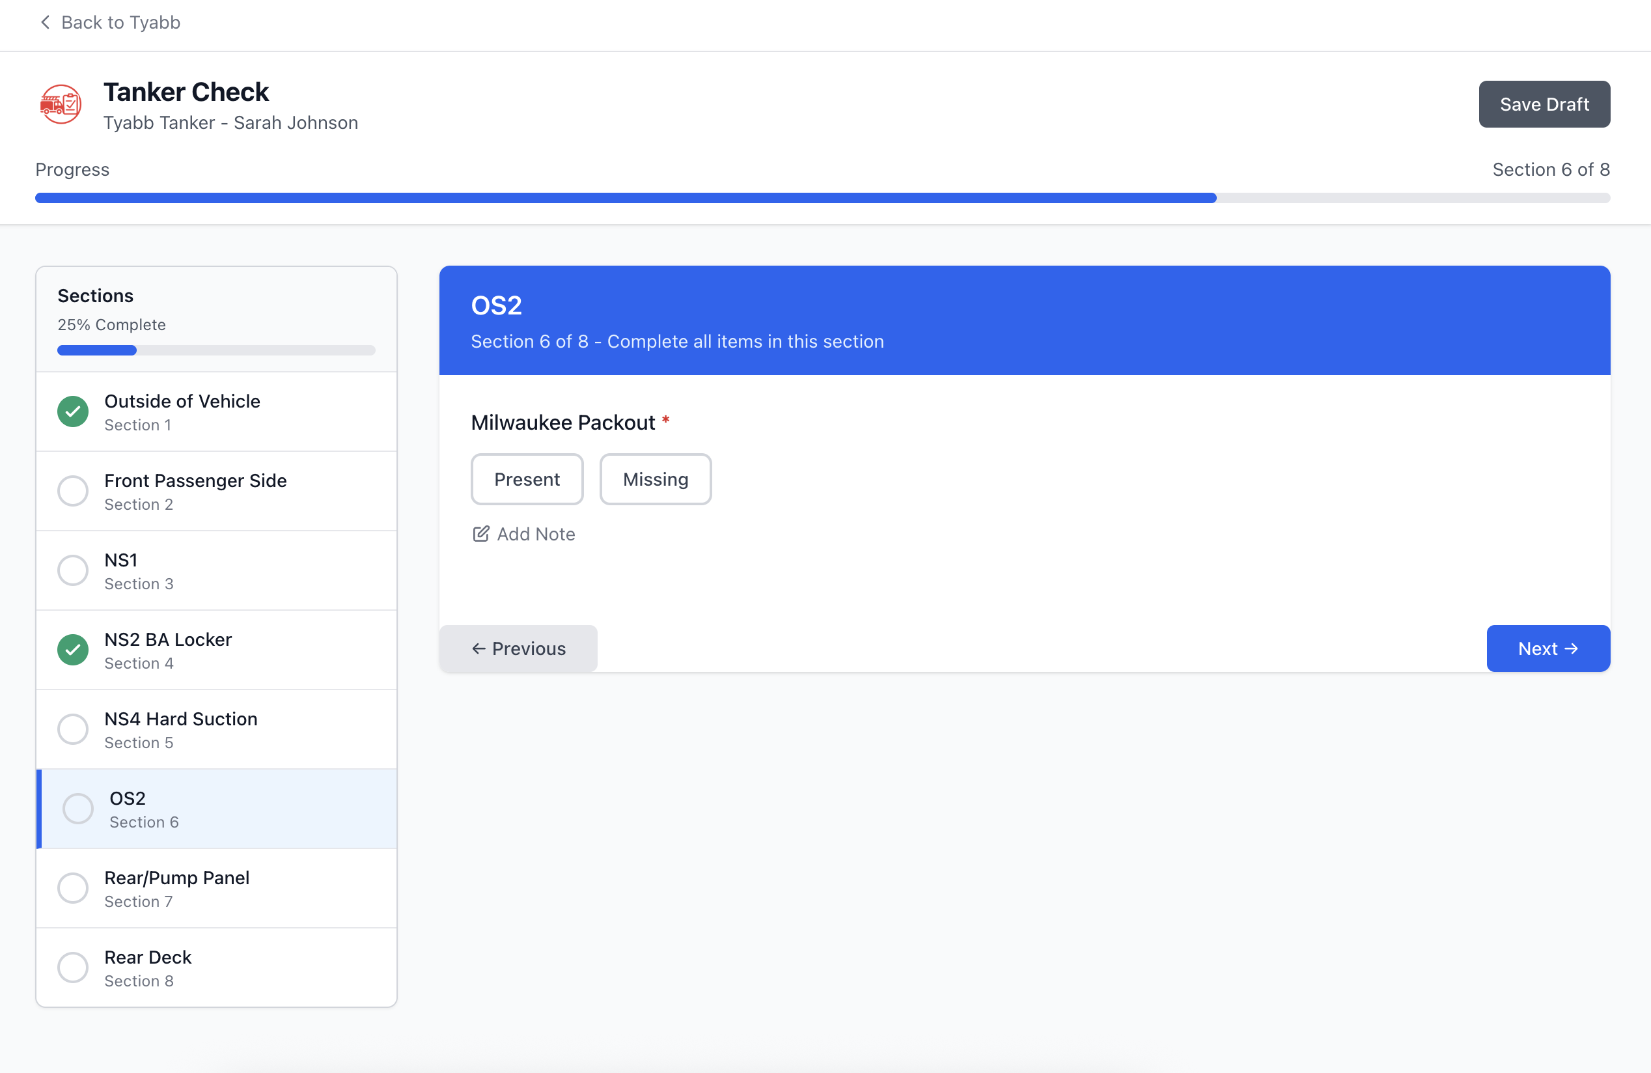
Task: Click the Sections panel heading
Action: [x=96, y=296]
